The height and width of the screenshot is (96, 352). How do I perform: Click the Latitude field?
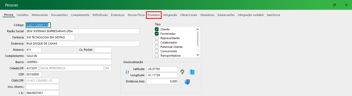coord(162,69)
